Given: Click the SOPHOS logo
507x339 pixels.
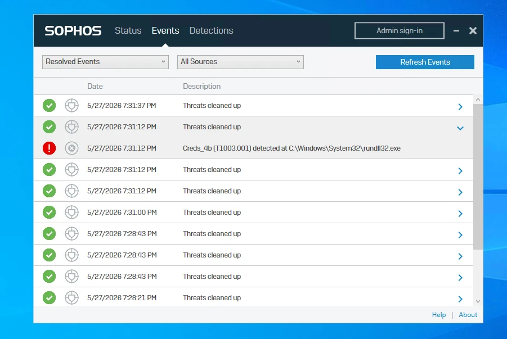Looking at the screenshot, I should tap(73, 31).
